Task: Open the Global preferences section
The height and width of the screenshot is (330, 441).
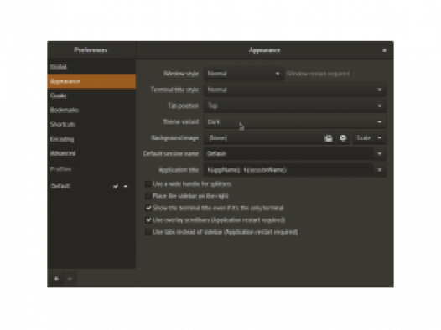Action: pyautogui.click(x=91, y=67)
